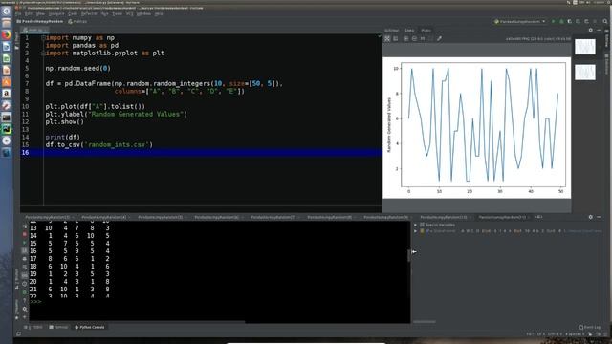
Task: Toggle the fold marker at line 3
Action: tap(43, 54)
